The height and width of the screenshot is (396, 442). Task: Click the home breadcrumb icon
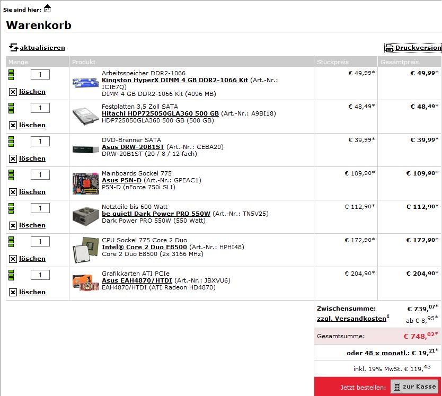click(47, 8)
